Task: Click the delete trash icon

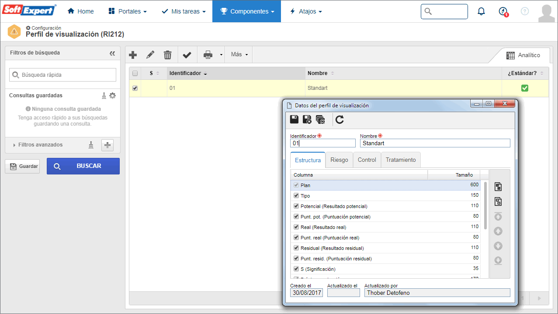Action: pos(167,55)
